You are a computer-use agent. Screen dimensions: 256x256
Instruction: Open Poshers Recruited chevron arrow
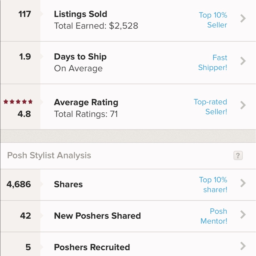[x=243, y=246]
